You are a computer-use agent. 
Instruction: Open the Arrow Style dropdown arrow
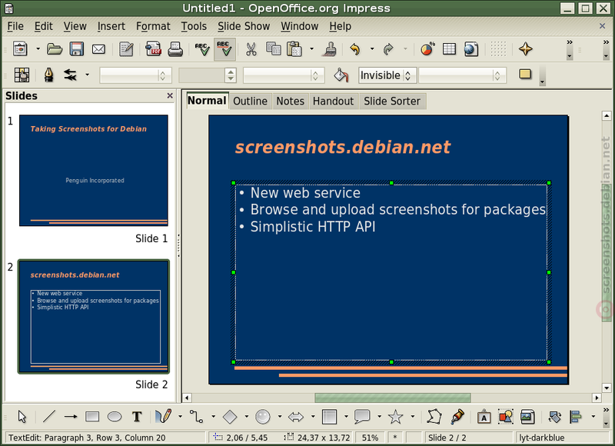pyautogui.click(x=87, y=75)
